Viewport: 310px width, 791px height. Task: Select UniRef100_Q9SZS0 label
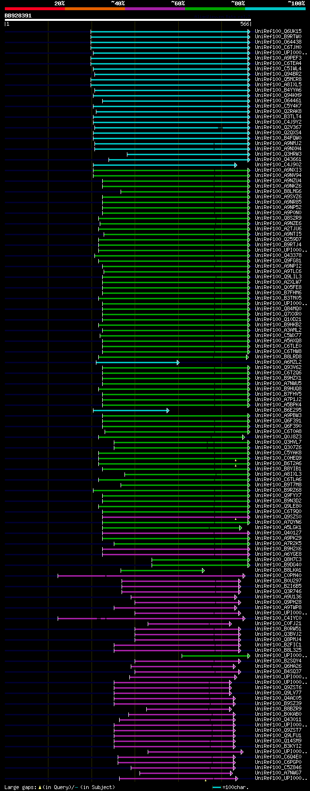pyautogui.click(x=278, y=517)
